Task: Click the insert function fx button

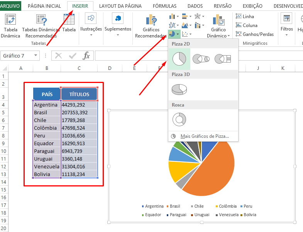Action: (x=86, y=56)
